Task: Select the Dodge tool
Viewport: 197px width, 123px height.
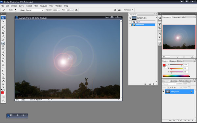Action: (3, 61)
